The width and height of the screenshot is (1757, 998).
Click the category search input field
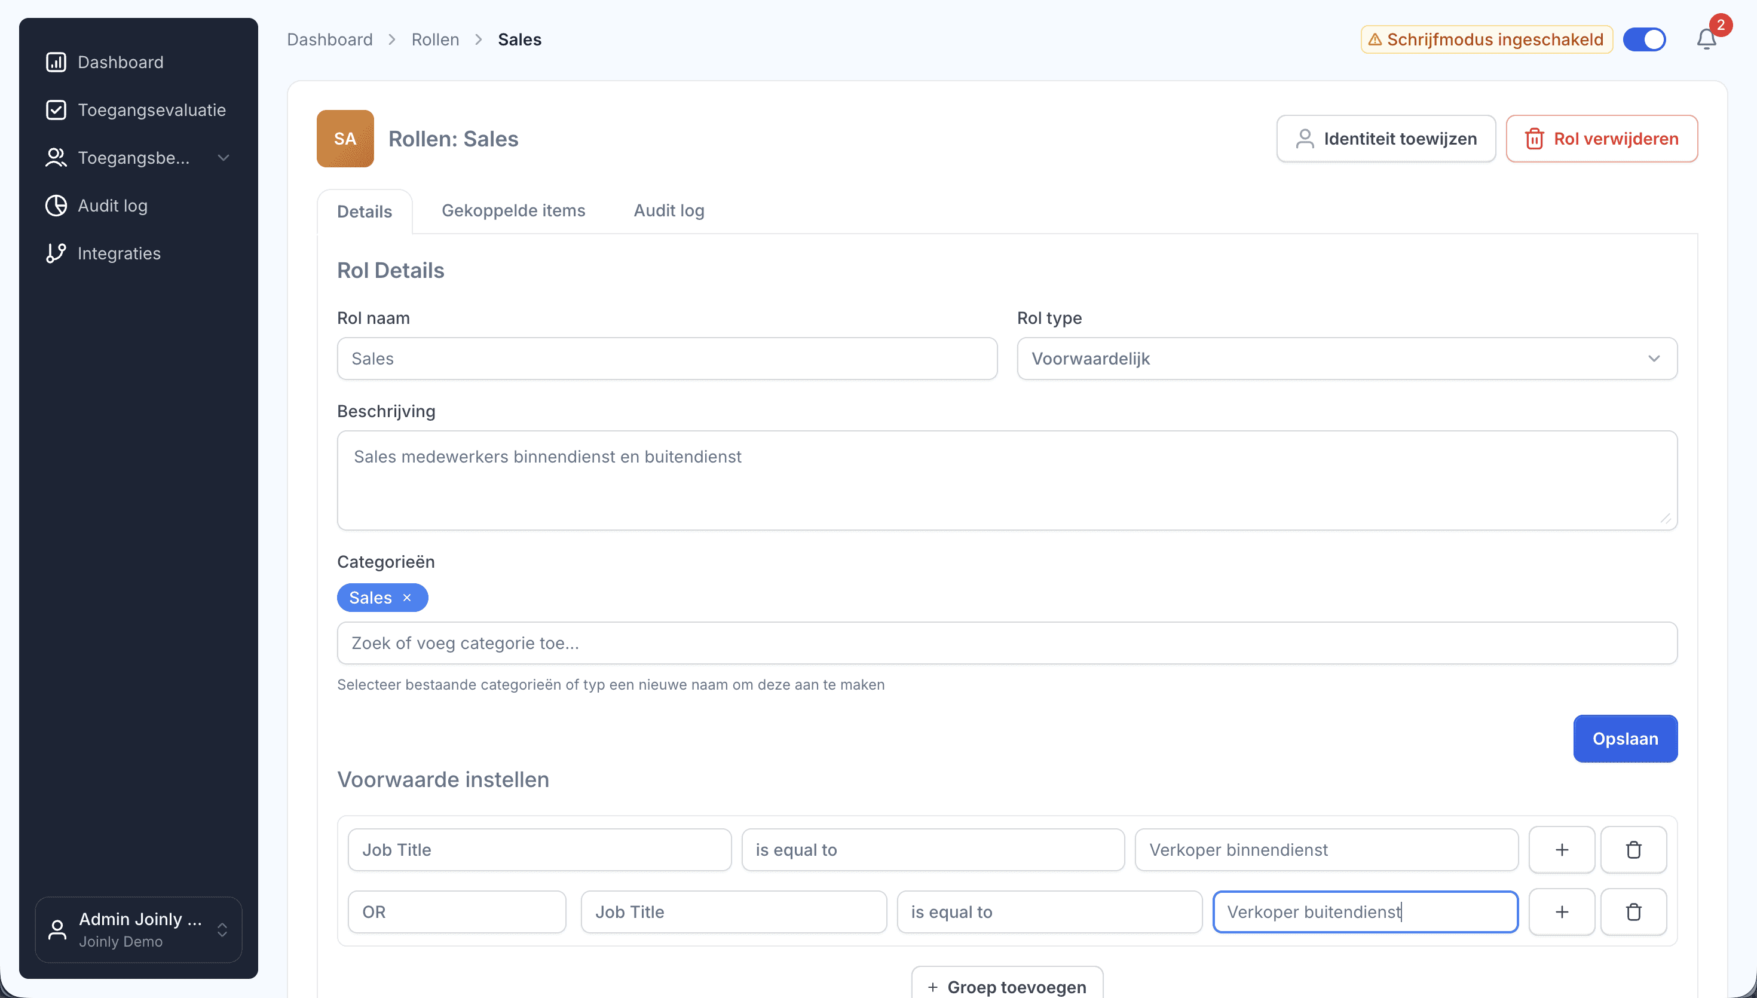(x=1006, y=643)
